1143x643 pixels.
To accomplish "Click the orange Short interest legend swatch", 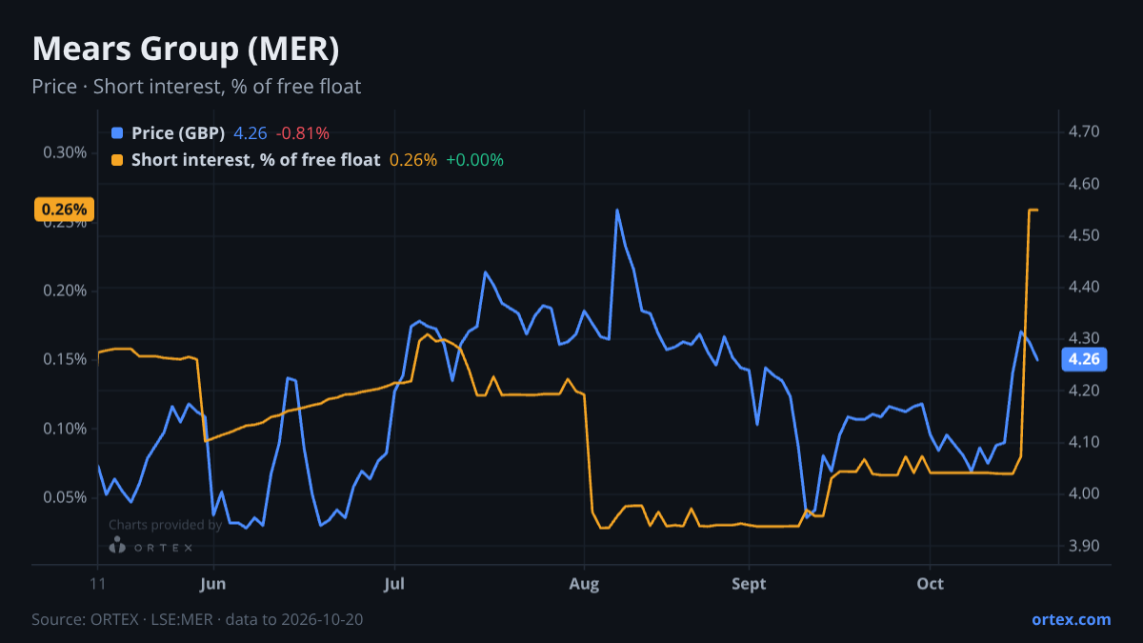I will click(117, 160).
